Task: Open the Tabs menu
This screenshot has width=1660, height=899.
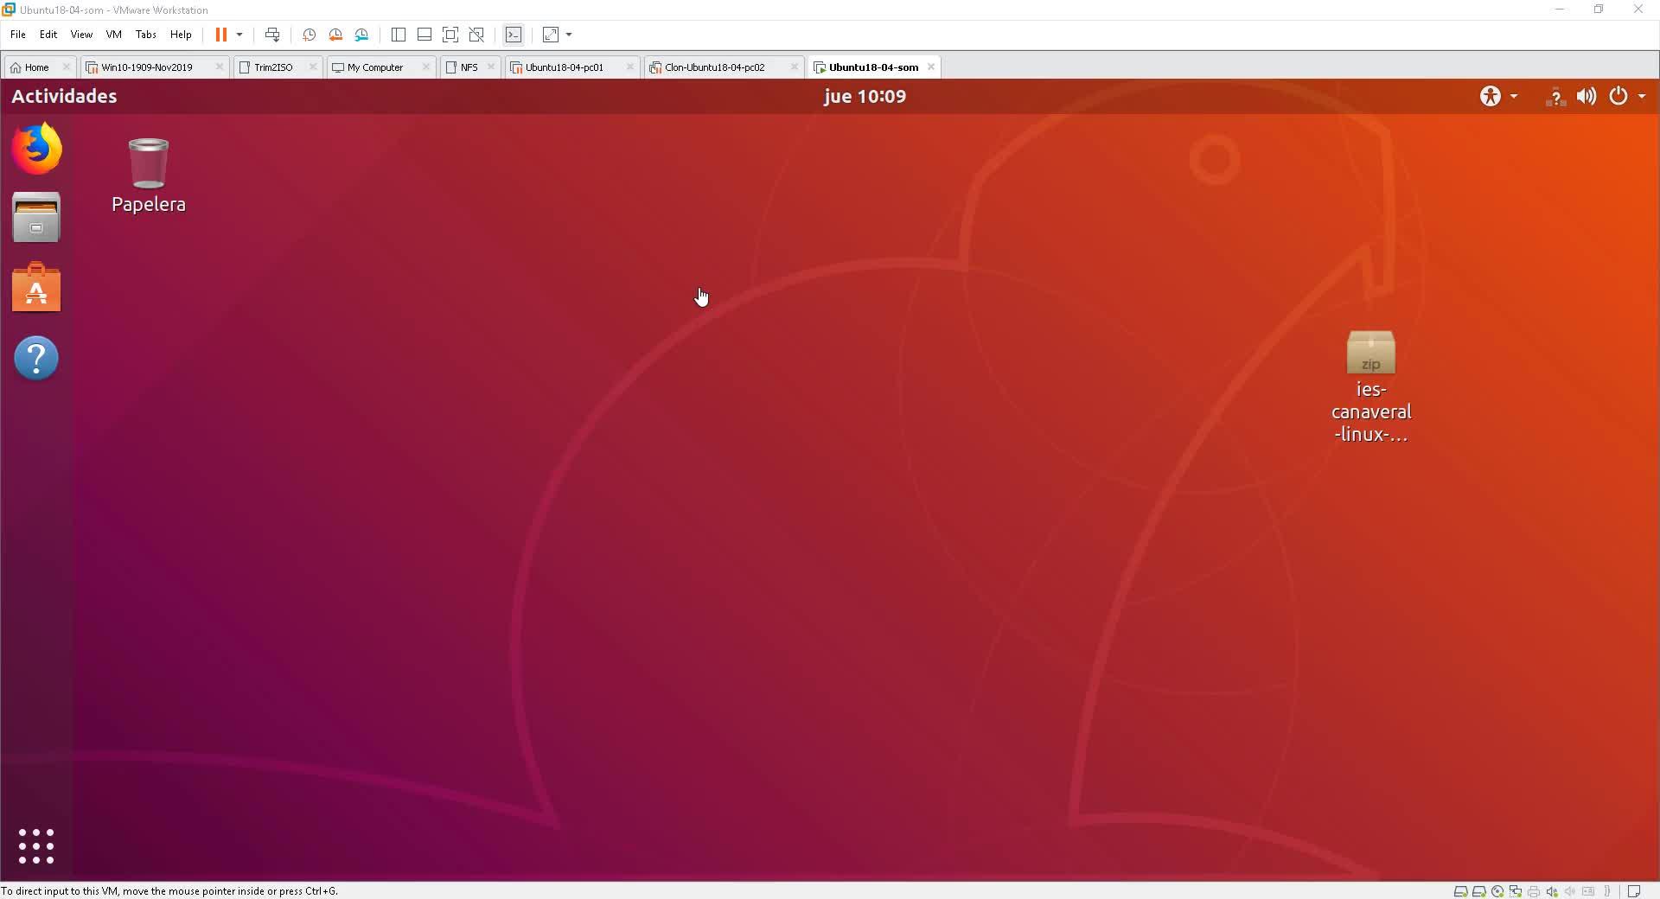Action: pyautogui.click(x=146, y=35)
